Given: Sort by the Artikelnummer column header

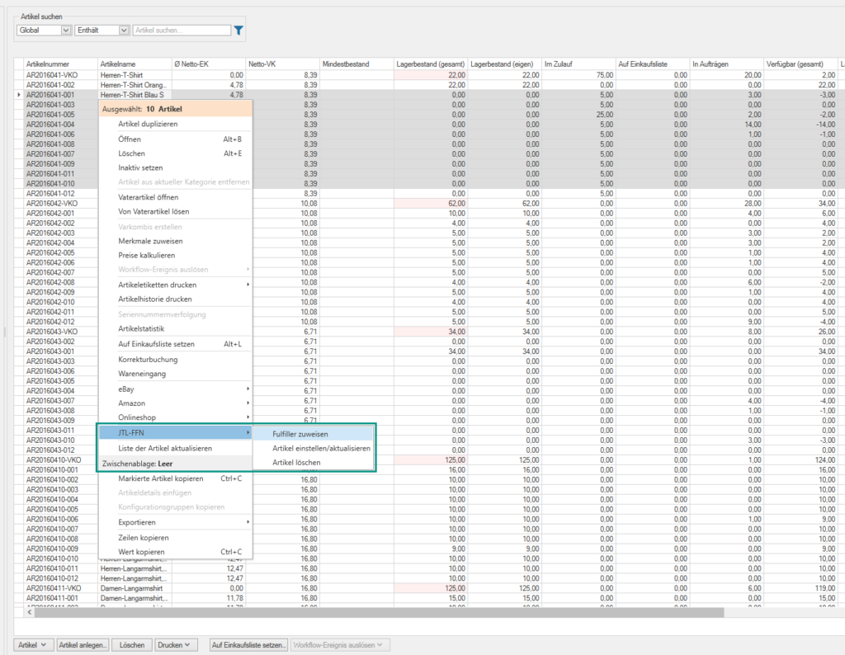Looking at the screenshot, I should point(48,64).
